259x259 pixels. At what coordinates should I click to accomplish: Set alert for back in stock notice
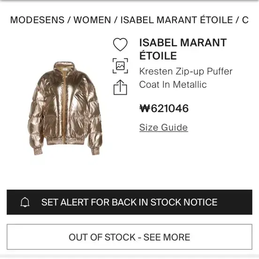click(129, 202)
